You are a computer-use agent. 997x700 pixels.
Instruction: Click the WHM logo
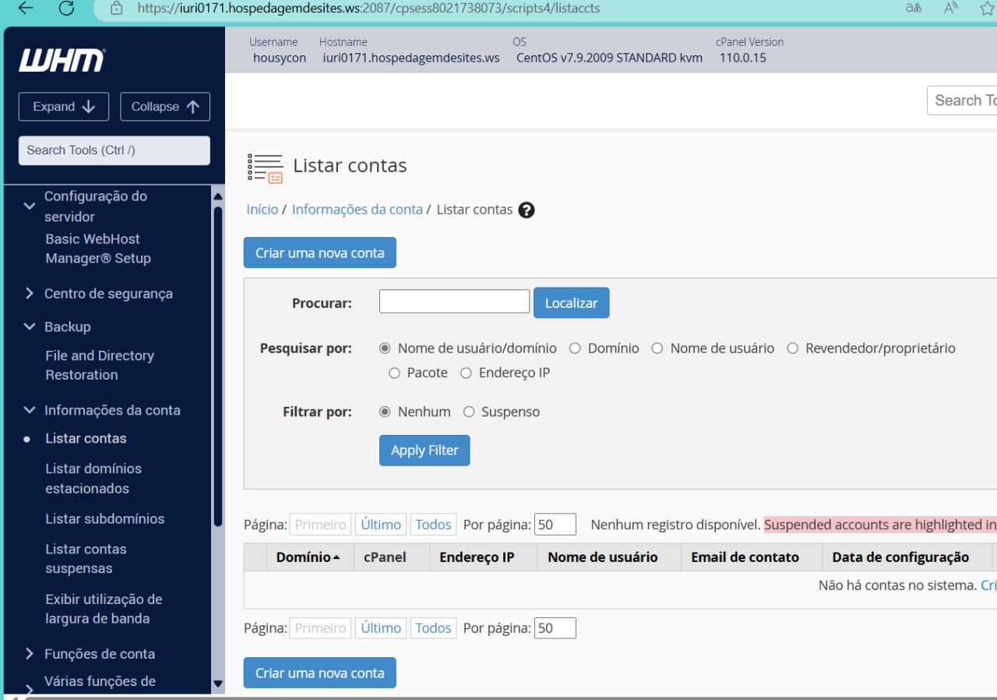(62, 60)
